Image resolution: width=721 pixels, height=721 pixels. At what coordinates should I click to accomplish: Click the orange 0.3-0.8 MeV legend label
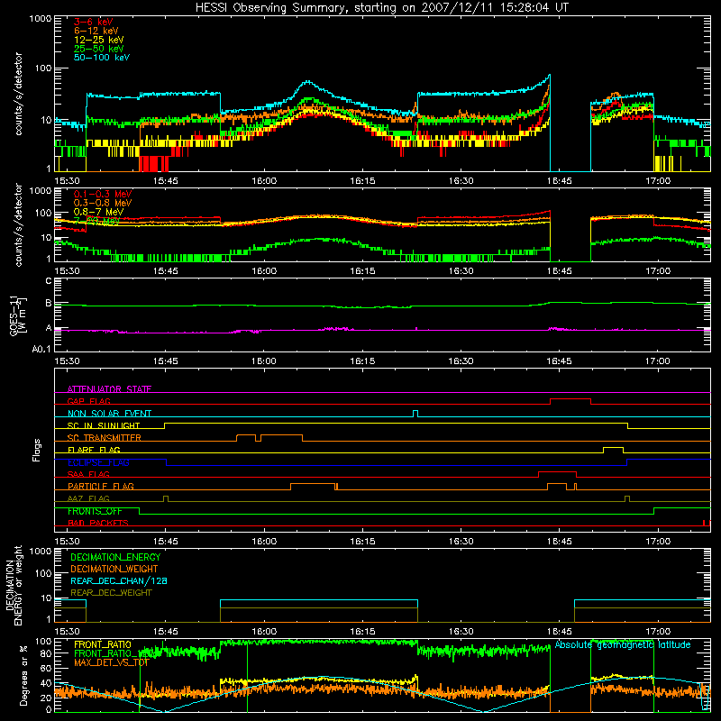[x=103, y=203]
